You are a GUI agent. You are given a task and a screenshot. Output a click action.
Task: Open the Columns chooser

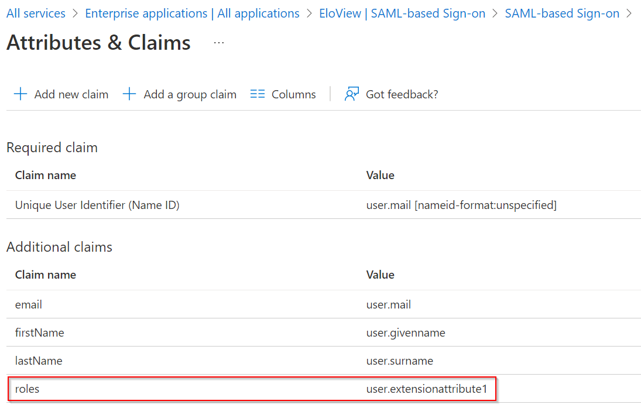point(293,94)
